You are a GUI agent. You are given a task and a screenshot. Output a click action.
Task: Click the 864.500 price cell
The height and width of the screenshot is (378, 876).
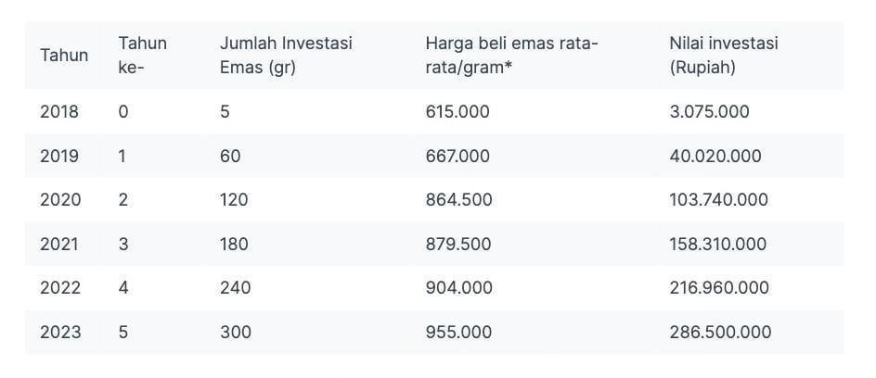tap(458, 199)
